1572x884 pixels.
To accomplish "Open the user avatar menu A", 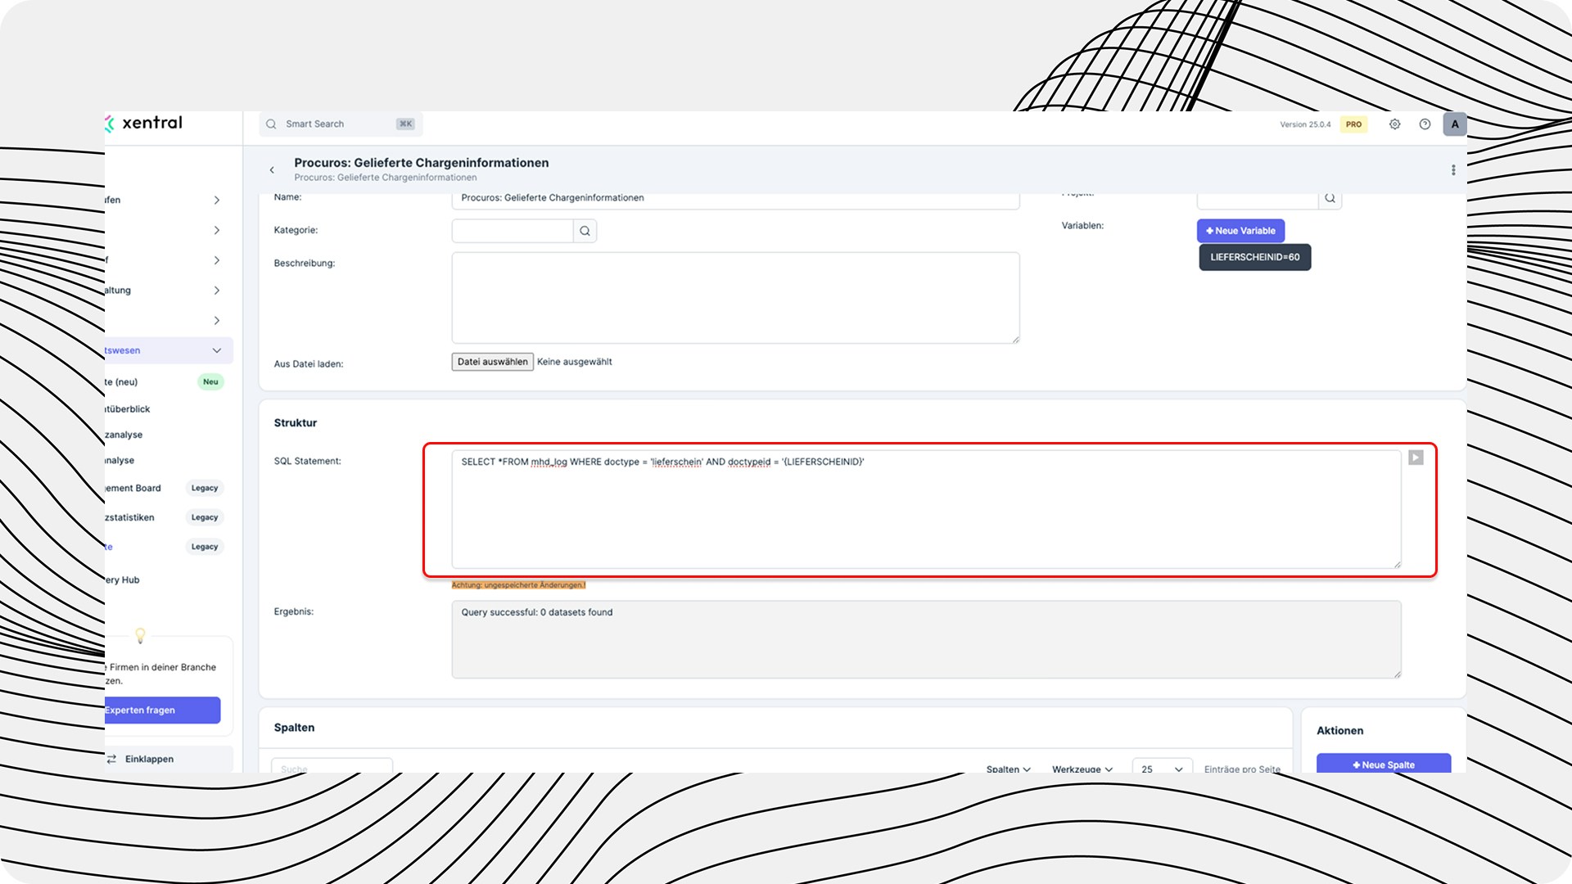I will 1454,124.
